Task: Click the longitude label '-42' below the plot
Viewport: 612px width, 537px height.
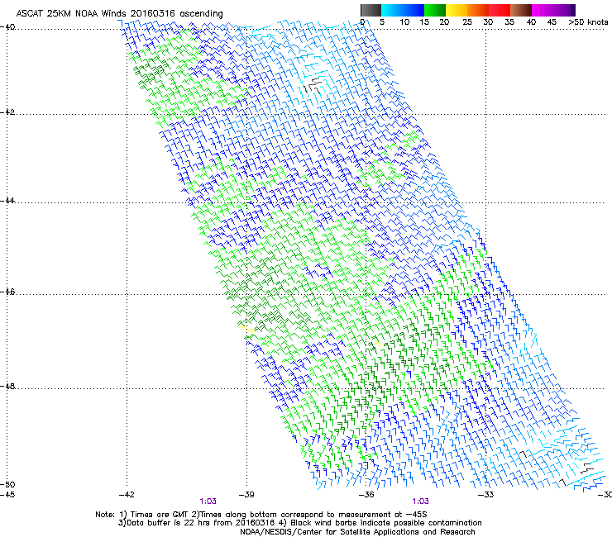Action: point(127,495)
